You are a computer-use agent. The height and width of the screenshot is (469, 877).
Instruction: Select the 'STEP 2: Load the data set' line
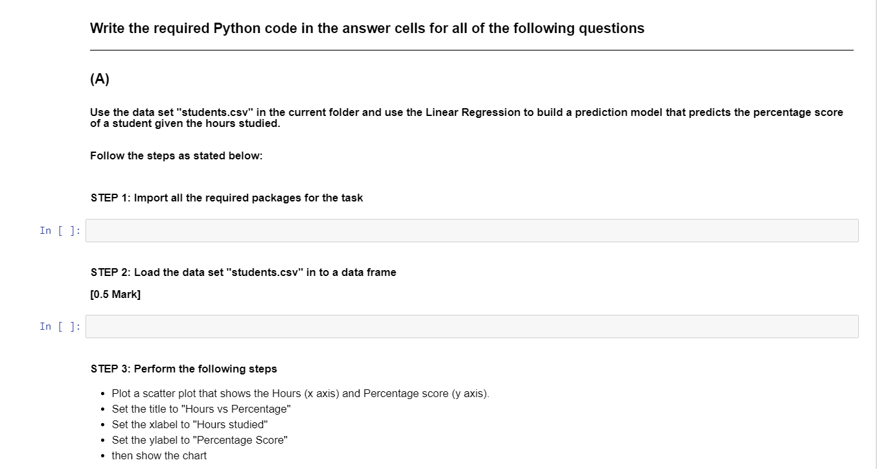244,273
